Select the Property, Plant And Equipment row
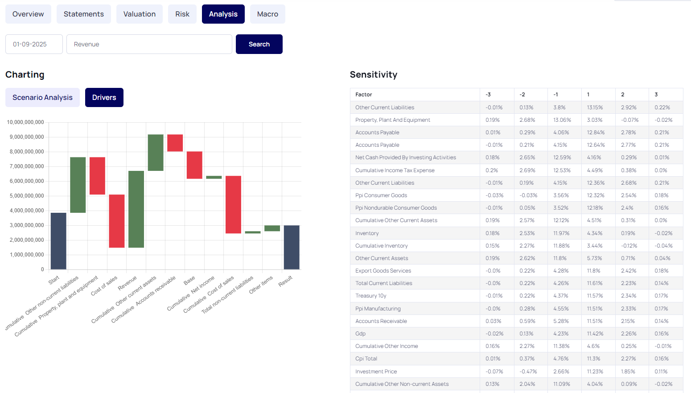 pyautogui.click(x=516, y=120)
